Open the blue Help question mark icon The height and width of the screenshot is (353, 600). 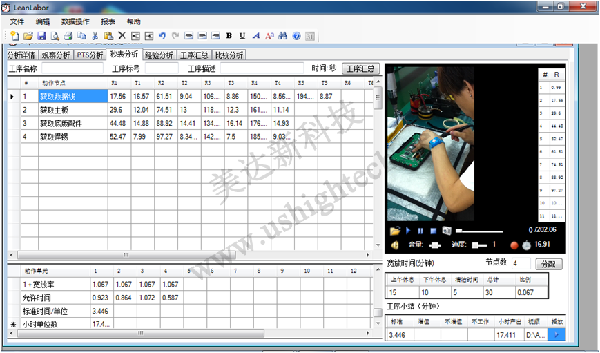296,36
